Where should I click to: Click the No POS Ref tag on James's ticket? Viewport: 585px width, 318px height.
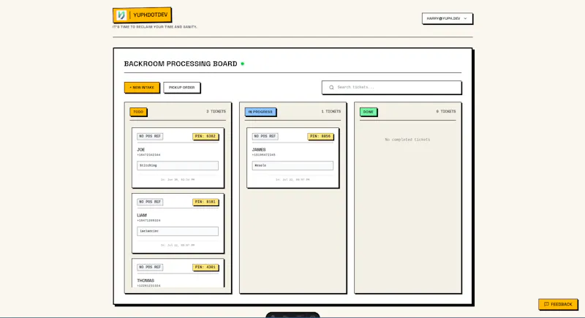(265, 137)
